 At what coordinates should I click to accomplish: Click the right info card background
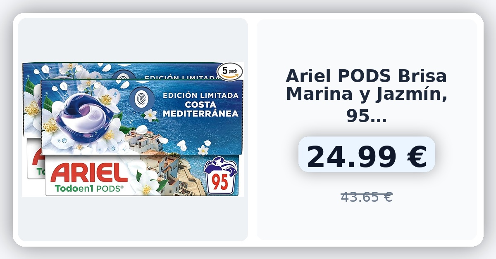(367, 223)
